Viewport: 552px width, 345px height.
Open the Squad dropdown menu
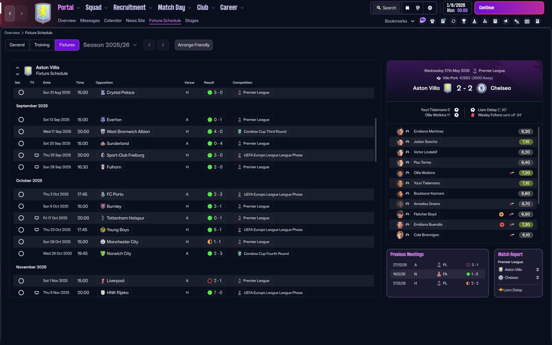97,7
